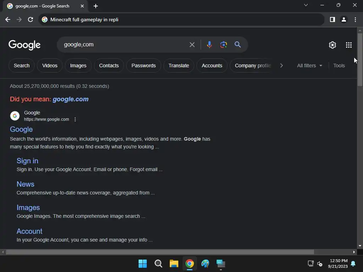Click the results count text 'About 25,270,000,000 results'
The width and height of the screenshot is (363, 272).
pos(43,86)
